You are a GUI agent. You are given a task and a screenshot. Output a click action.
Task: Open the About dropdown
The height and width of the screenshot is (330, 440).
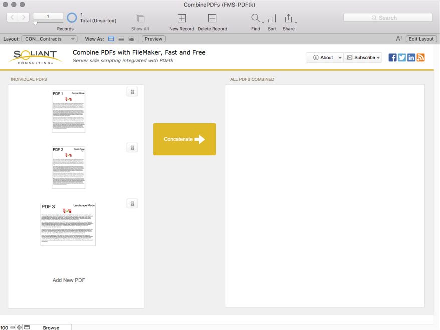pyautogui.click(x=325, y=58)
